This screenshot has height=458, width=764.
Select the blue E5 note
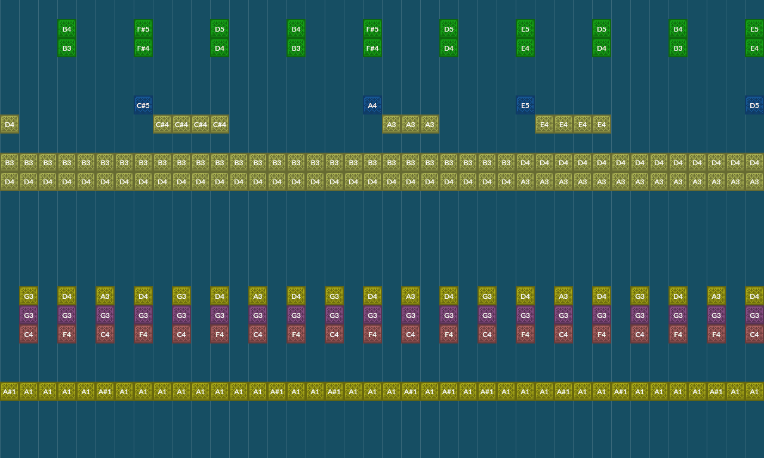[525, 104]
